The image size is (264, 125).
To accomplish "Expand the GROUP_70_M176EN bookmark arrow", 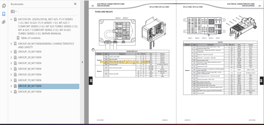I will point(11,80).
